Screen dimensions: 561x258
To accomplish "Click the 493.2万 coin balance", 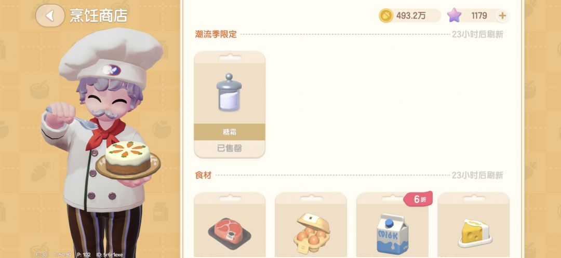I will (411, 16).
